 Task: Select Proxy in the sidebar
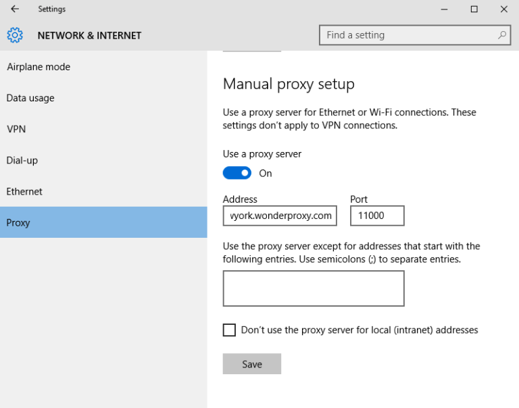tap(18, 222)
